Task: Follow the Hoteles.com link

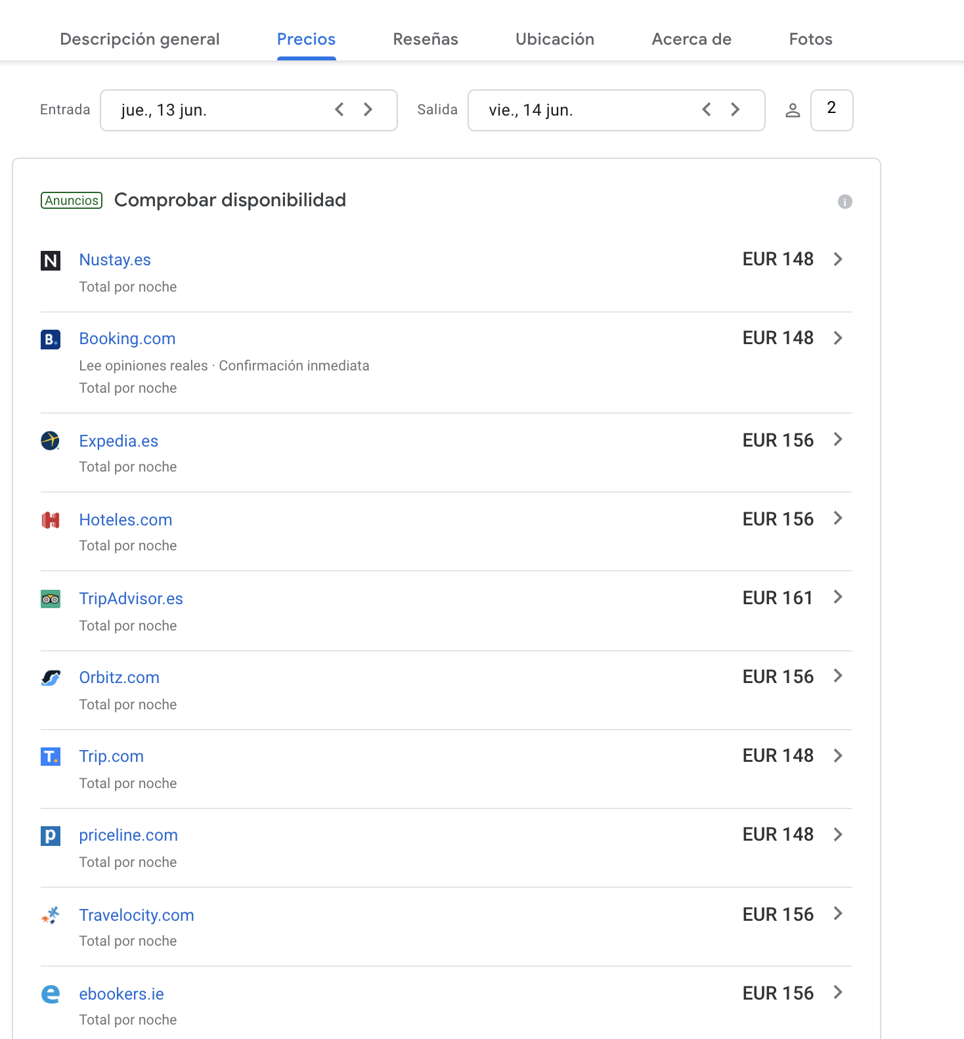Action: click(x=125, y=519)
